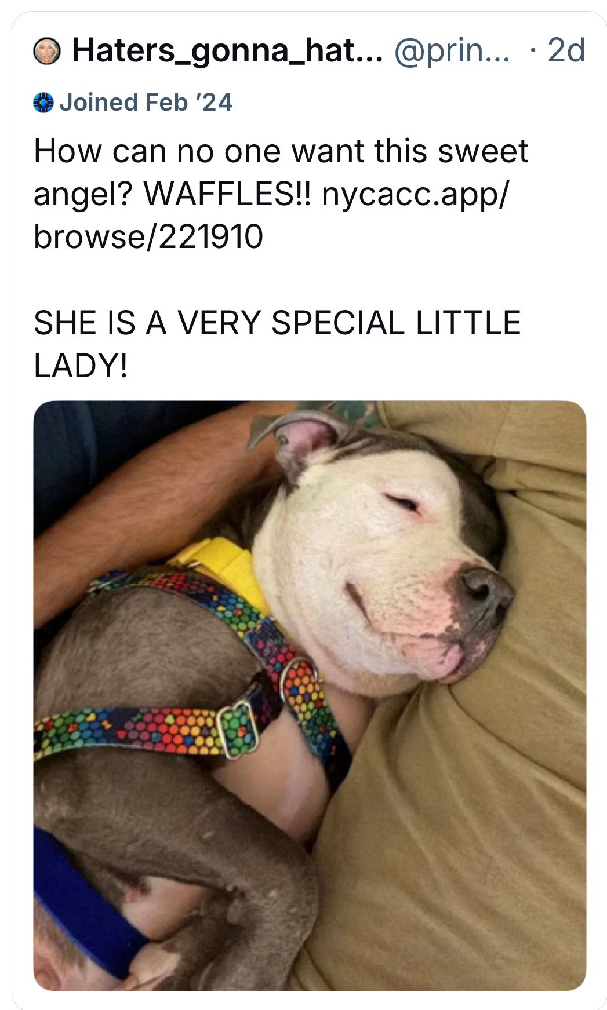Click the 2d post timestamp
Viewport: 607px width, 1010px height.
pos(566,50)
